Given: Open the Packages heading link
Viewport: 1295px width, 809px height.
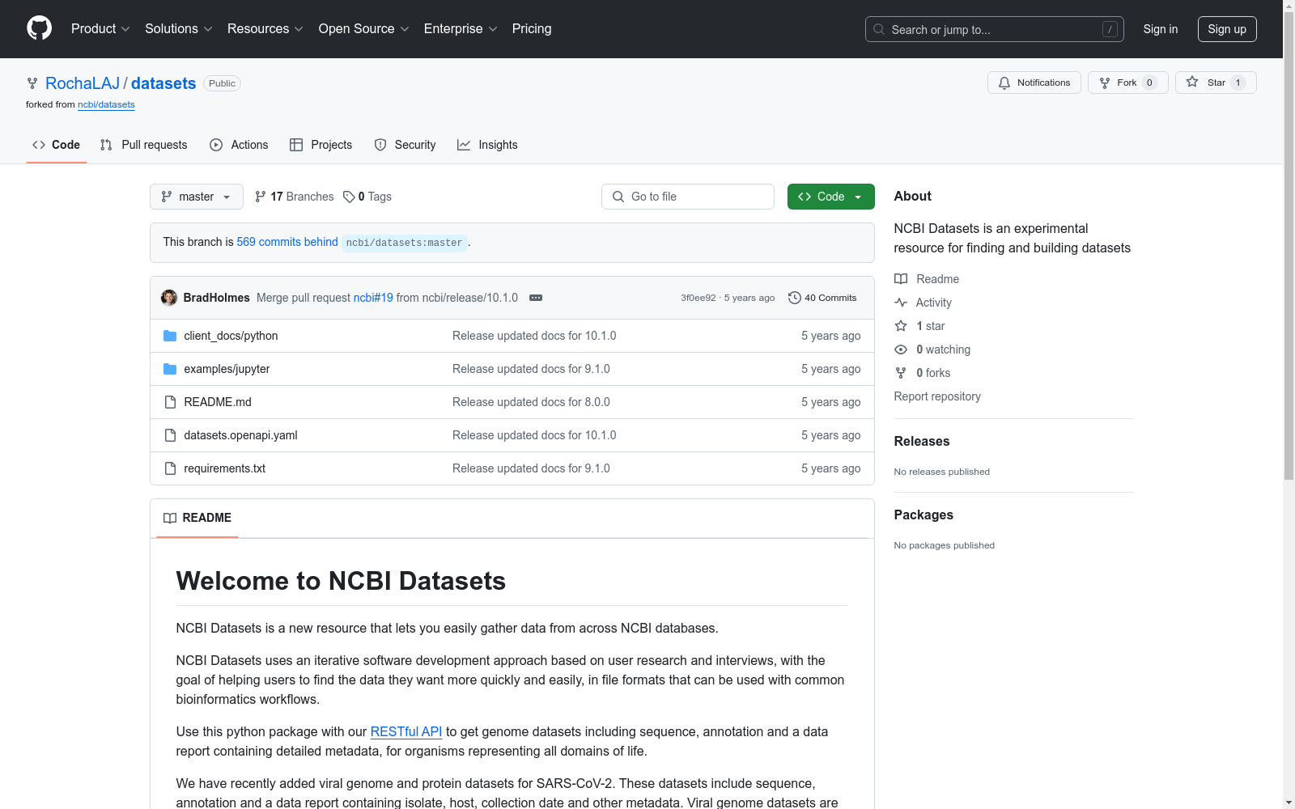Looking at the screenshot, I should [x=923, y=515].
